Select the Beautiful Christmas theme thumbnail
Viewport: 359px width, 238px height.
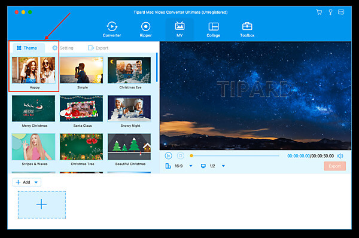click(129, 147)
